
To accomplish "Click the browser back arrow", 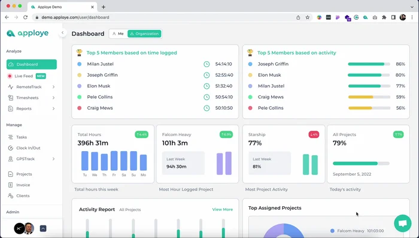I will 7,17.
